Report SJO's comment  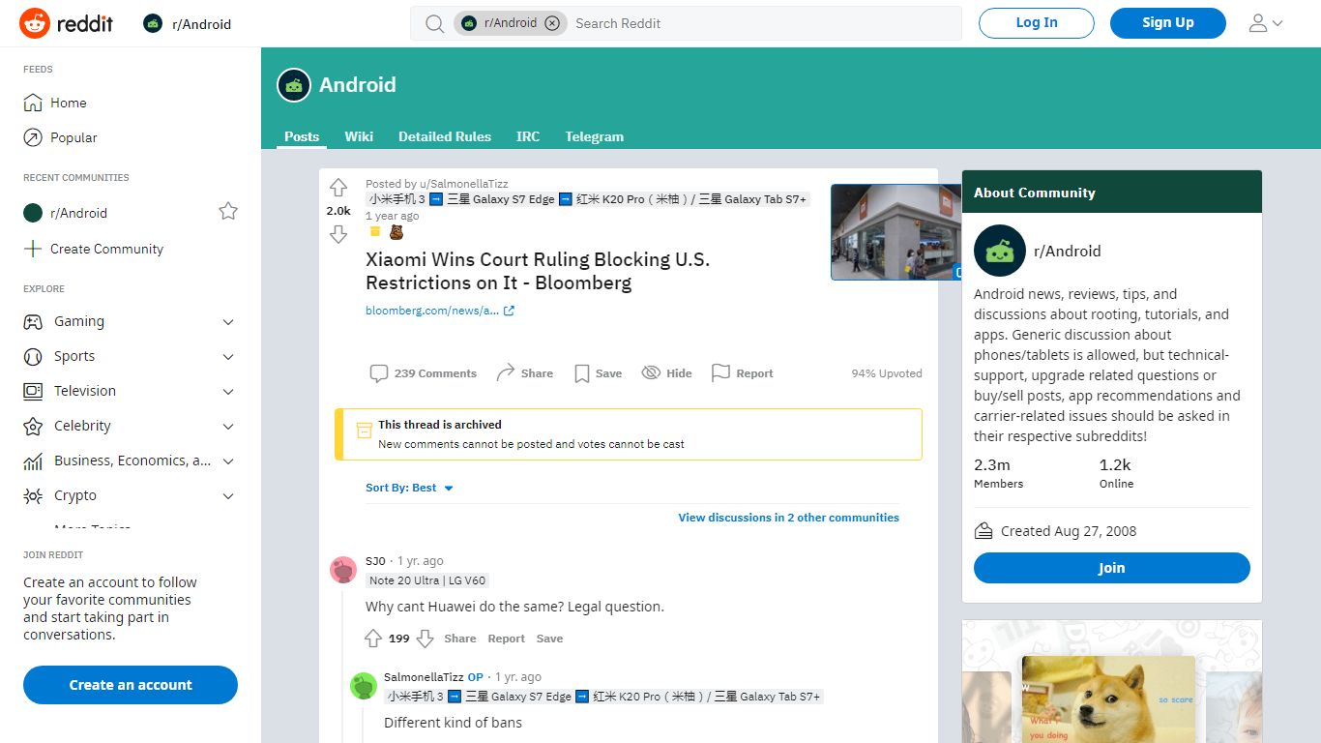tap(507, 639)
